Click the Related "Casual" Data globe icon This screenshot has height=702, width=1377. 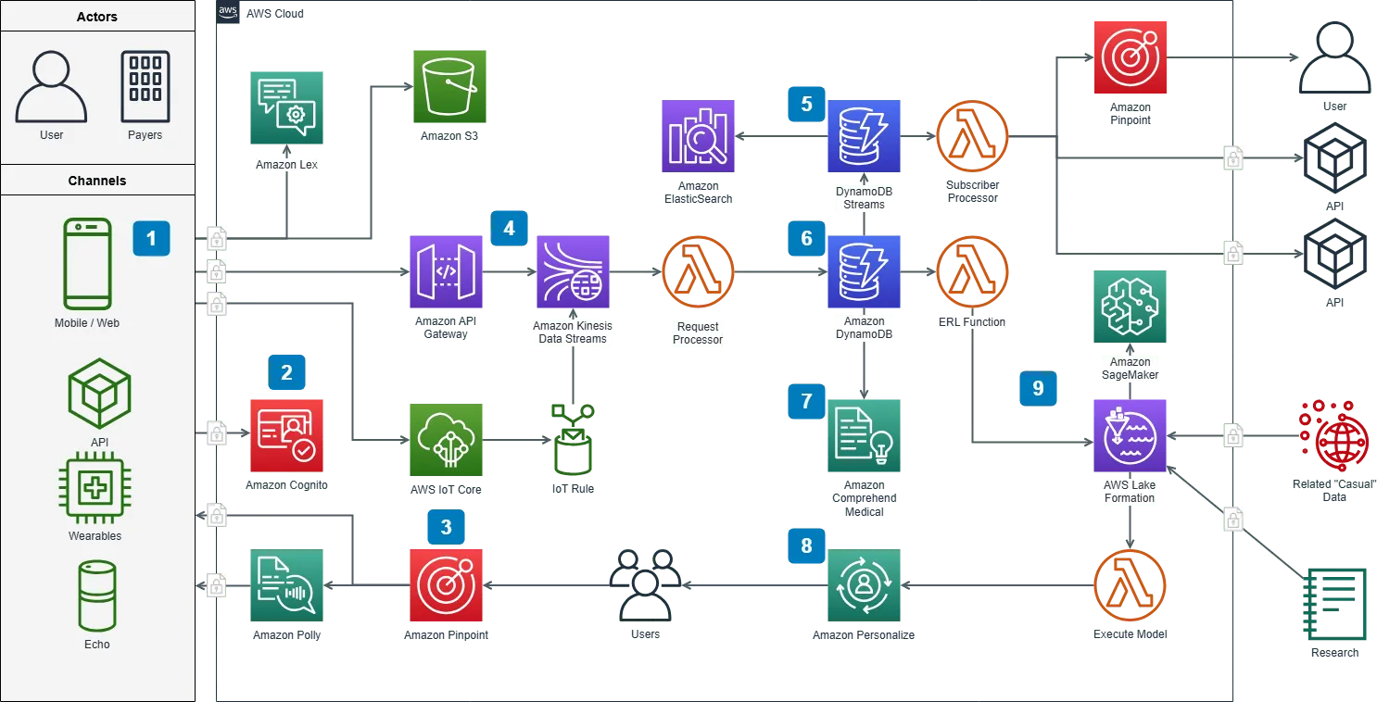point(1334,436)
